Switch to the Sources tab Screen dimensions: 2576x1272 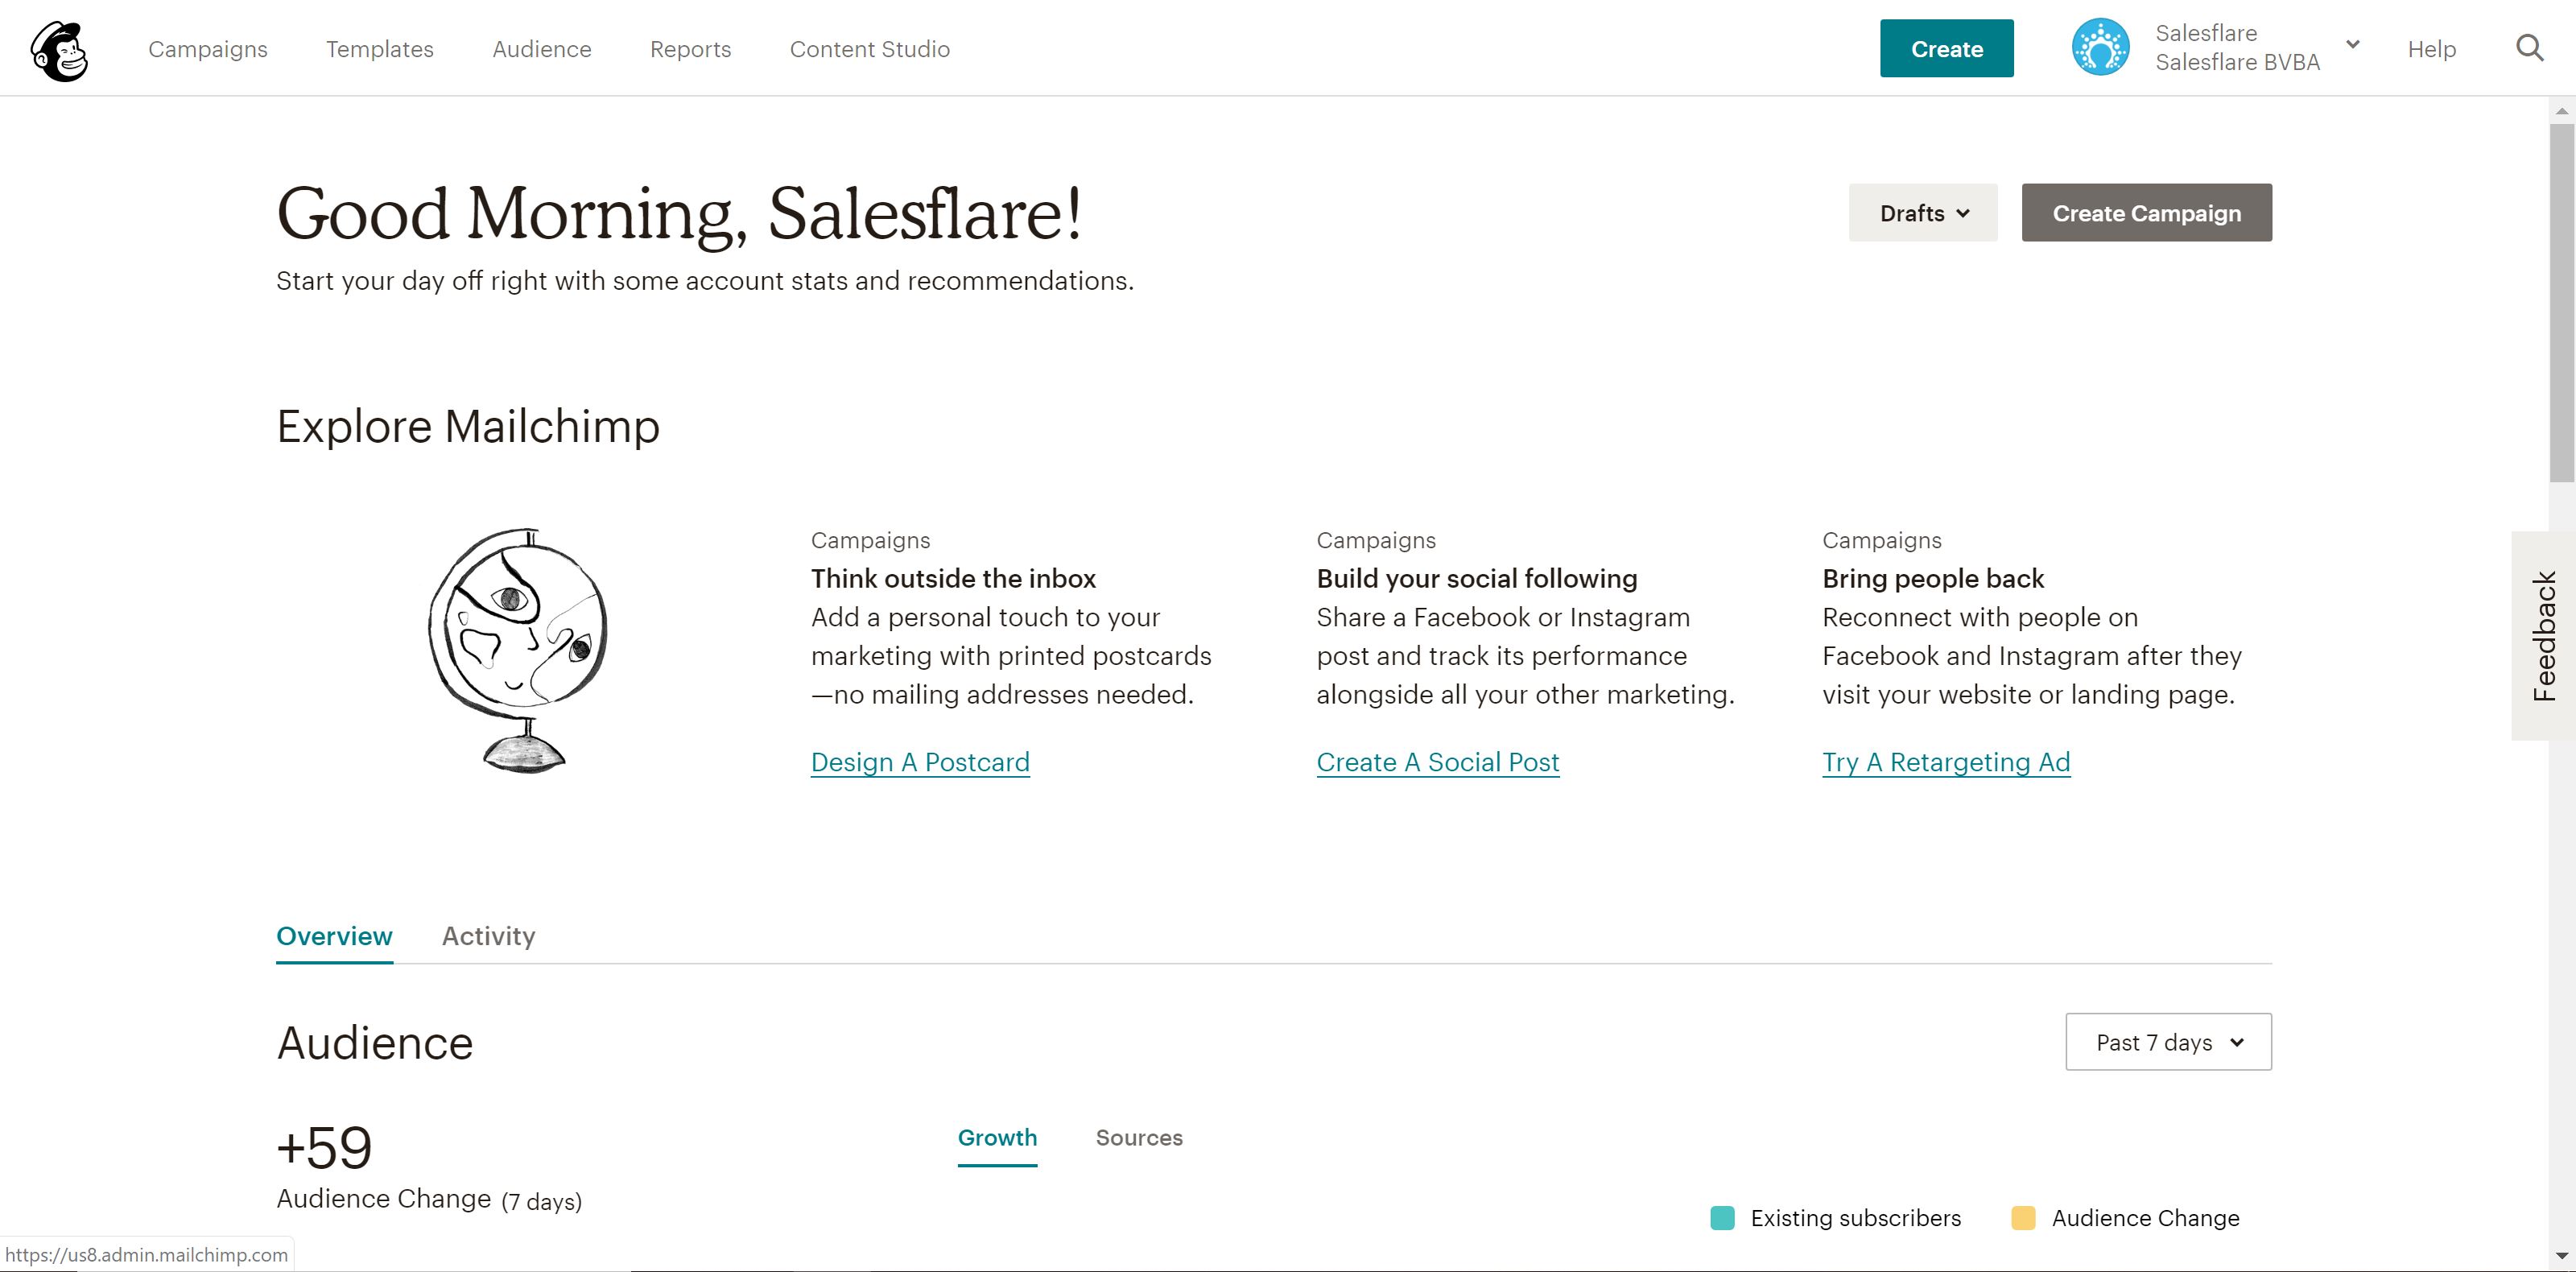tap(1139, 1137)
